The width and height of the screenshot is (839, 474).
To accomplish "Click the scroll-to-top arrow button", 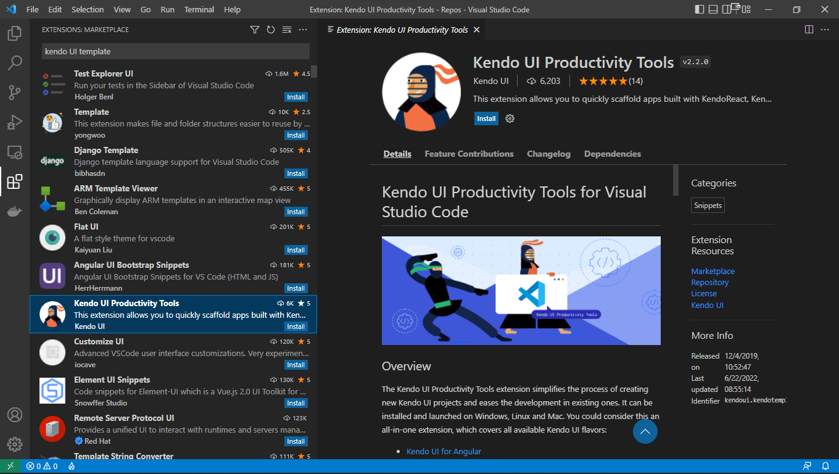I will (x=645, y=431).
